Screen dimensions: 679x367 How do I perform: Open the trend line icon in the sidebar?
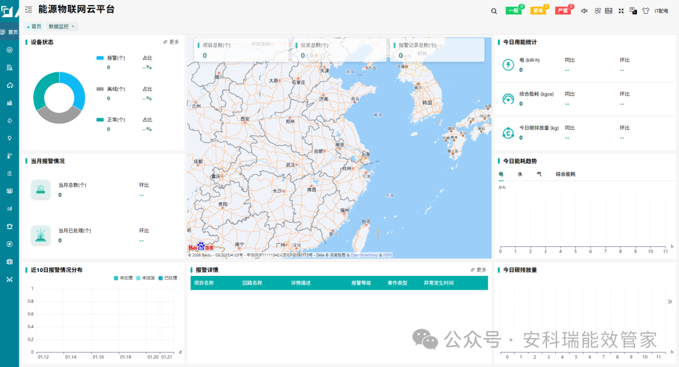click(9, 209)
